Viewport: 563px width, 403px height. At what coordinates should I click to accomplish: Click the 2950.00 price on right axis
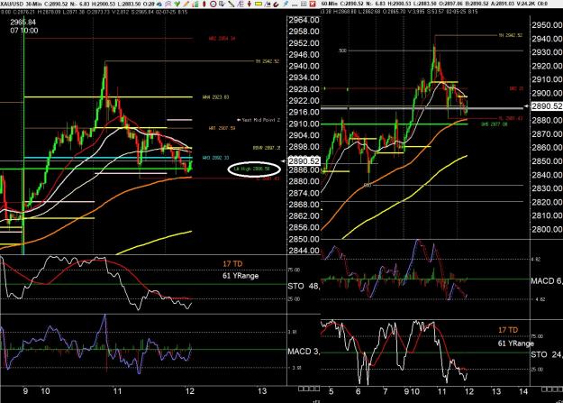547,25
